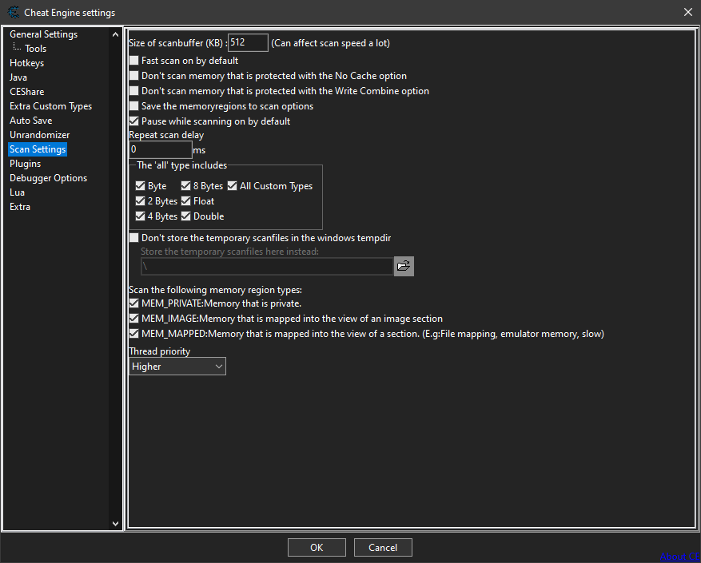Screen dimensions: 701x563
Task: Open the Hotkeys settings page
Action: (x=26, y=63)
